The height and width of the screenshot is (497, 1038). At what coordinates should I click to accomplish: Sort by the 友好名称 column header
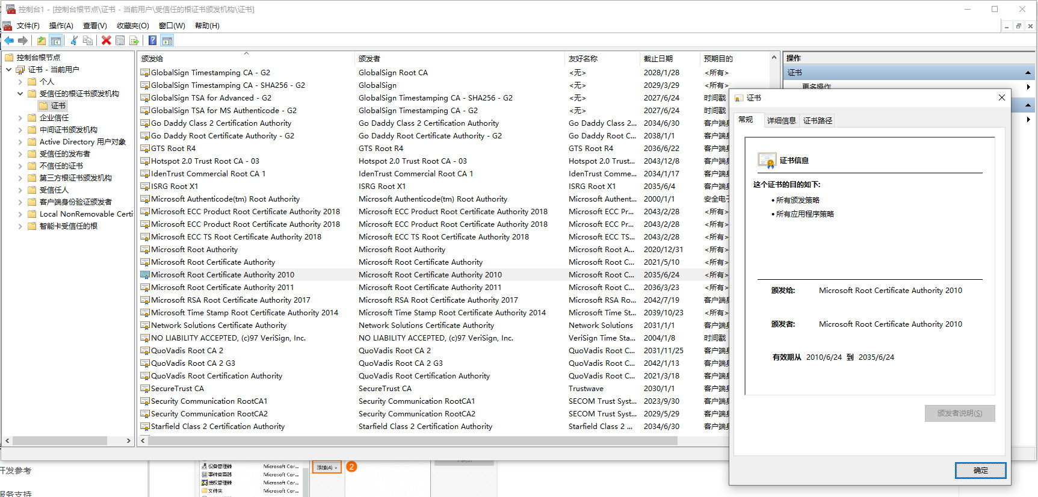[602, 58]
